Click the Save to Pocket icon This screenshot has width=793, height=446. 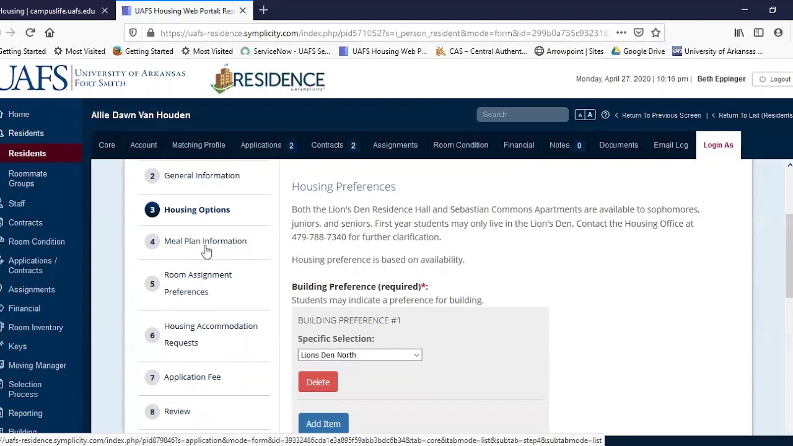tap(639, 33)
